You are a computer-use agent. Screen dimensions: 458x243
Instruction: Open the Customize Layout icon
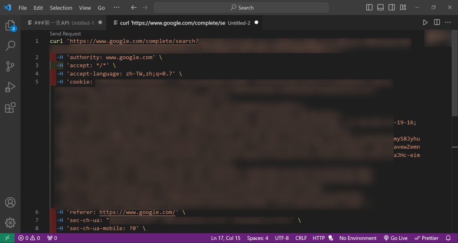(x=403, y=8)
